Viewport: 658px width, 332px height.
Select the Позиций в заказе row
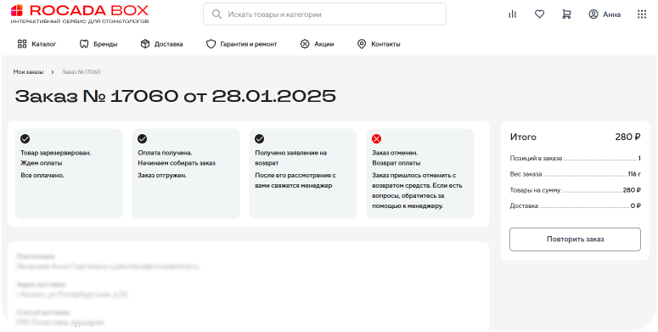point(575,158)
